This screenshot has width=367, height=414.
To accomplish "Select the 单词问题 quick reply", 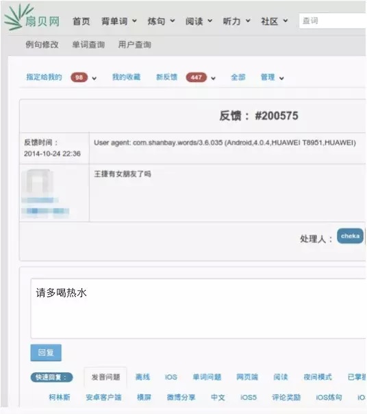I will click(207, 377).
